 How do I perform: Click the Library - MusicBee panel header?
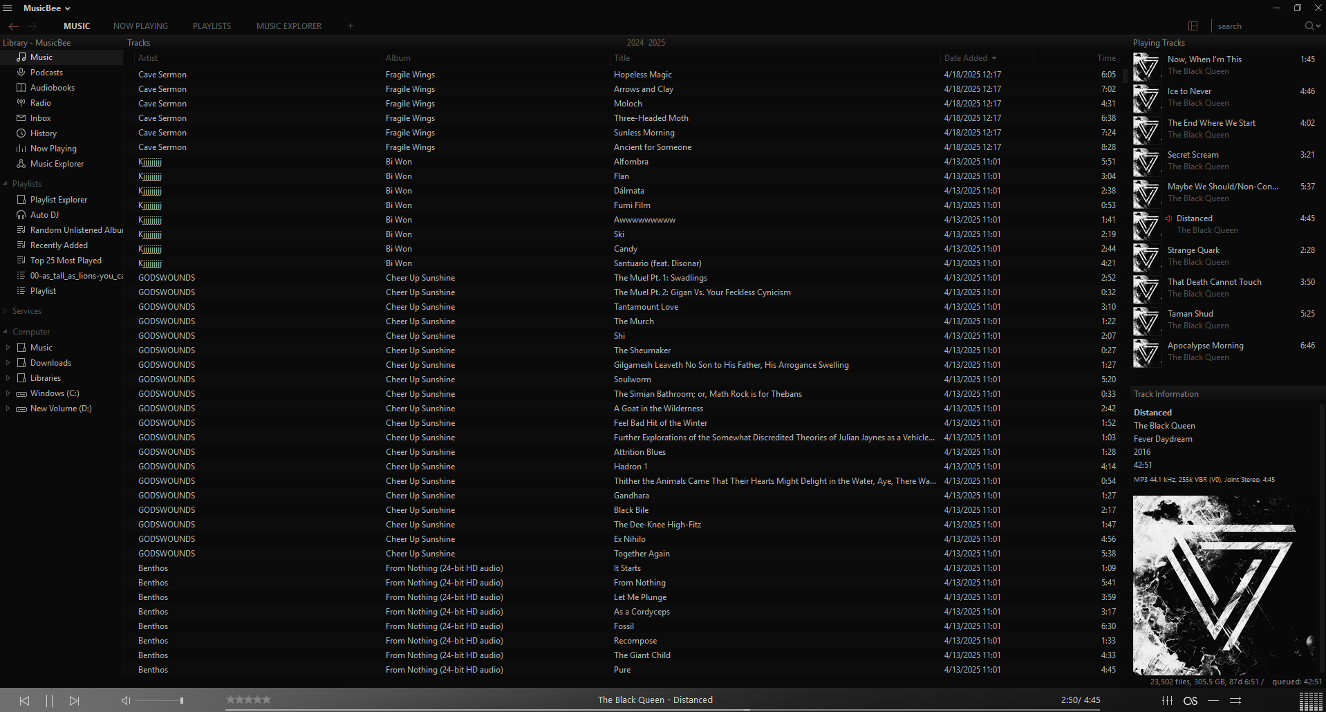pyautogui.click(x=37, y=43)
